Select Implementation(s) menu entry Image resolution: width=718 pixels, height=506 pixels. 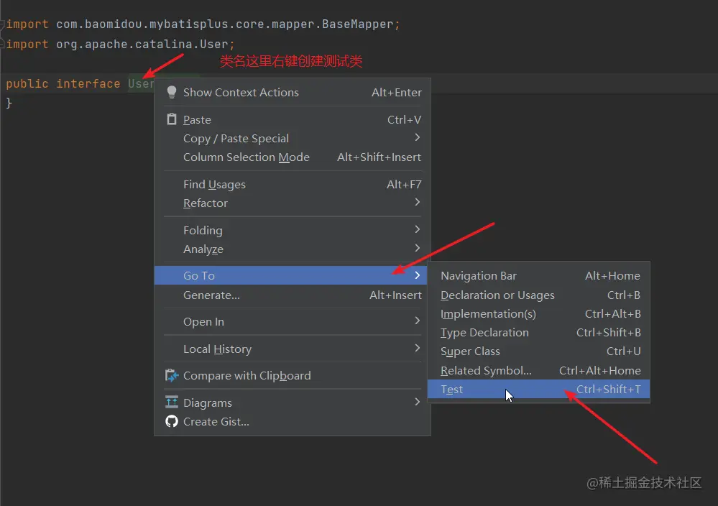488,313
